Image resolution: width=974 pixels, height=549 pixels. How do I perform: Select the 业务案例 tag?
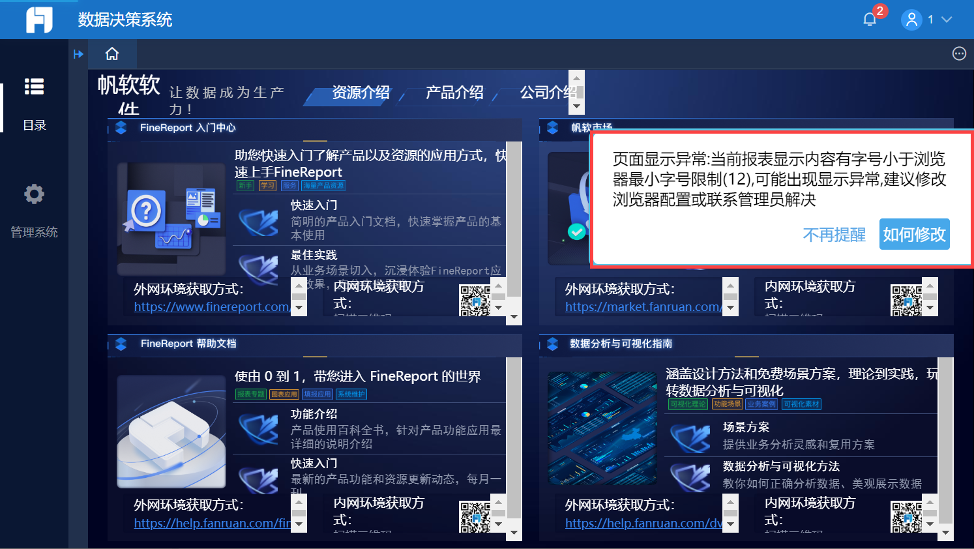coord(761,404)
